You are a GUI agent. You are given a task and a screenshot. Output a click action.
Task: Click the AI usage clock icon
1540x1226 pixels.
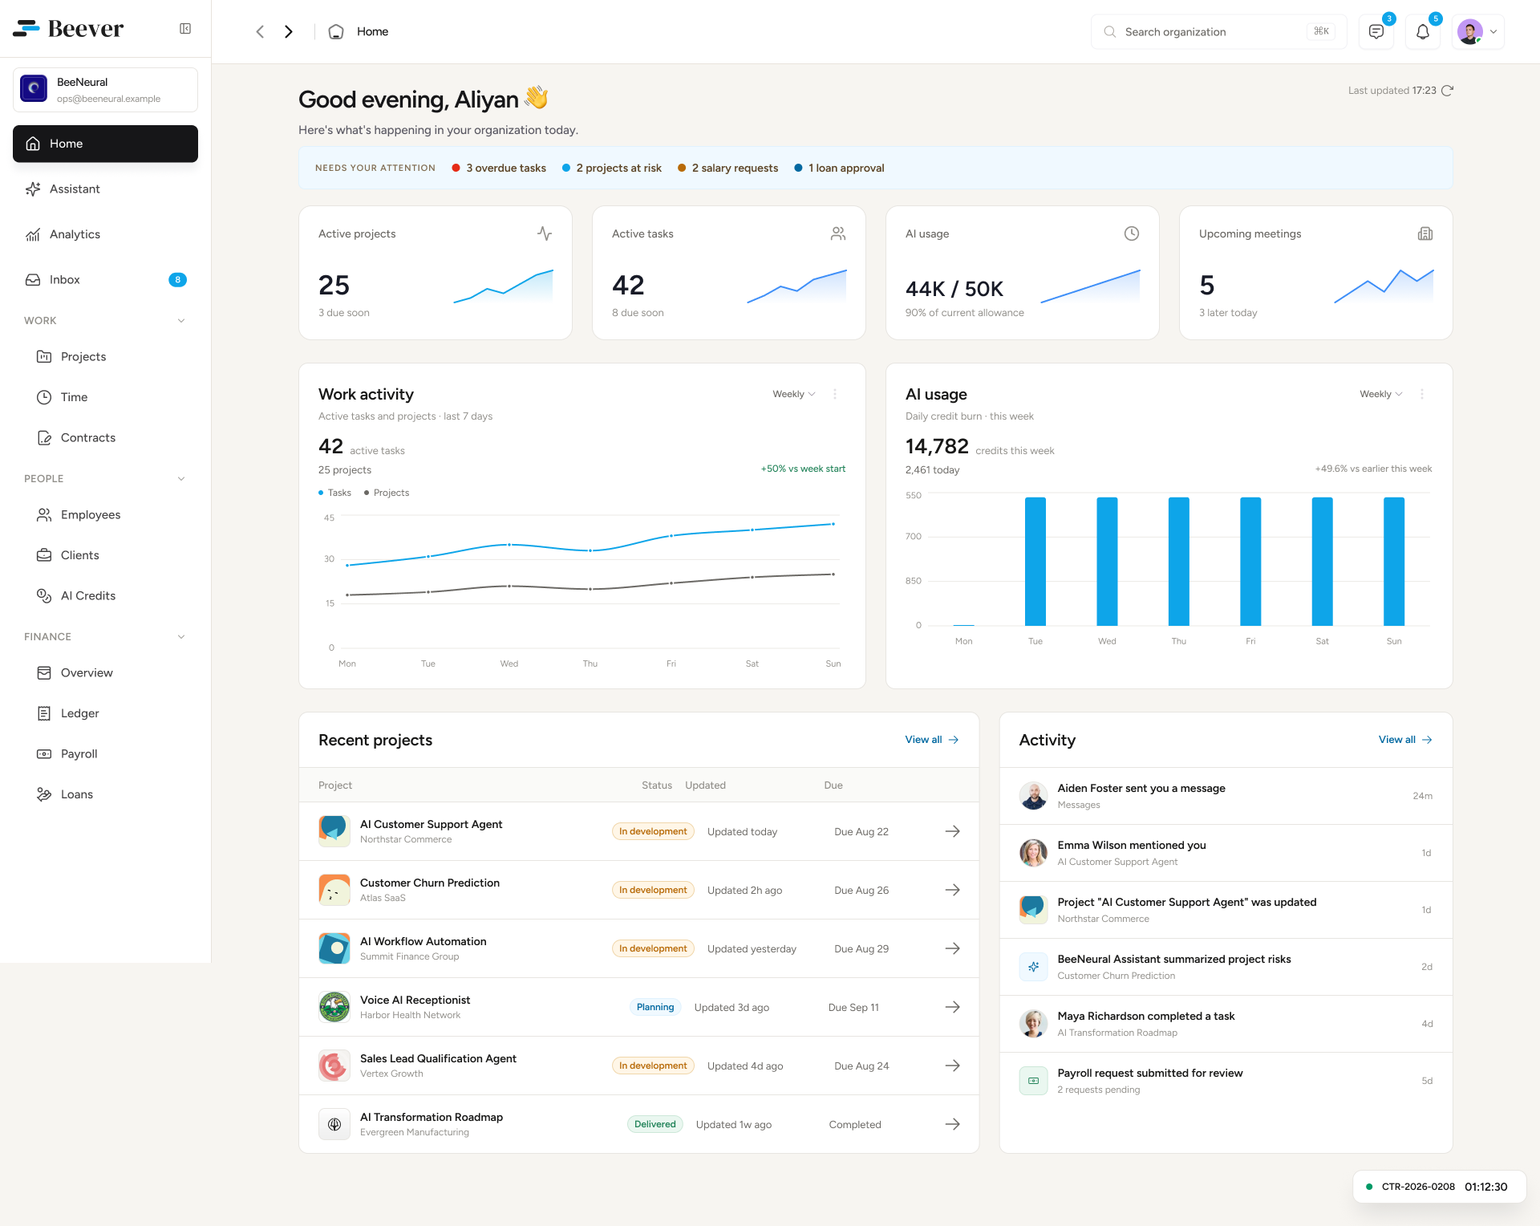click(1132, 233)
